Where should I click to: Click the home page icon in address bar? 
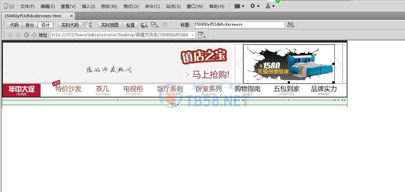point(34,35)
